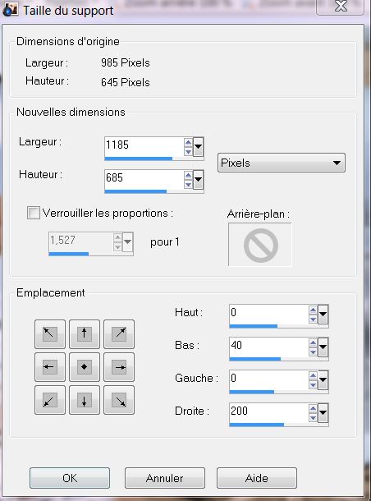Select the top-left placement arrow

(x=50, y=334)
